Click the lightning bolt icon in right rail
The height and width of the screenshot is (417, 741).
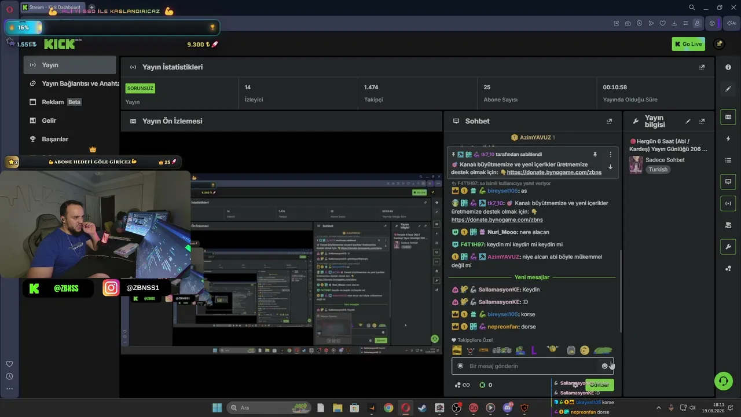click(x=728, y=139)
